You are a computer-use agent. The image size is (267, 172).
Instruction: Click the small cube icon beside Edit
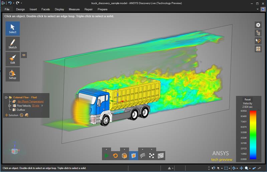coord(24,55)
